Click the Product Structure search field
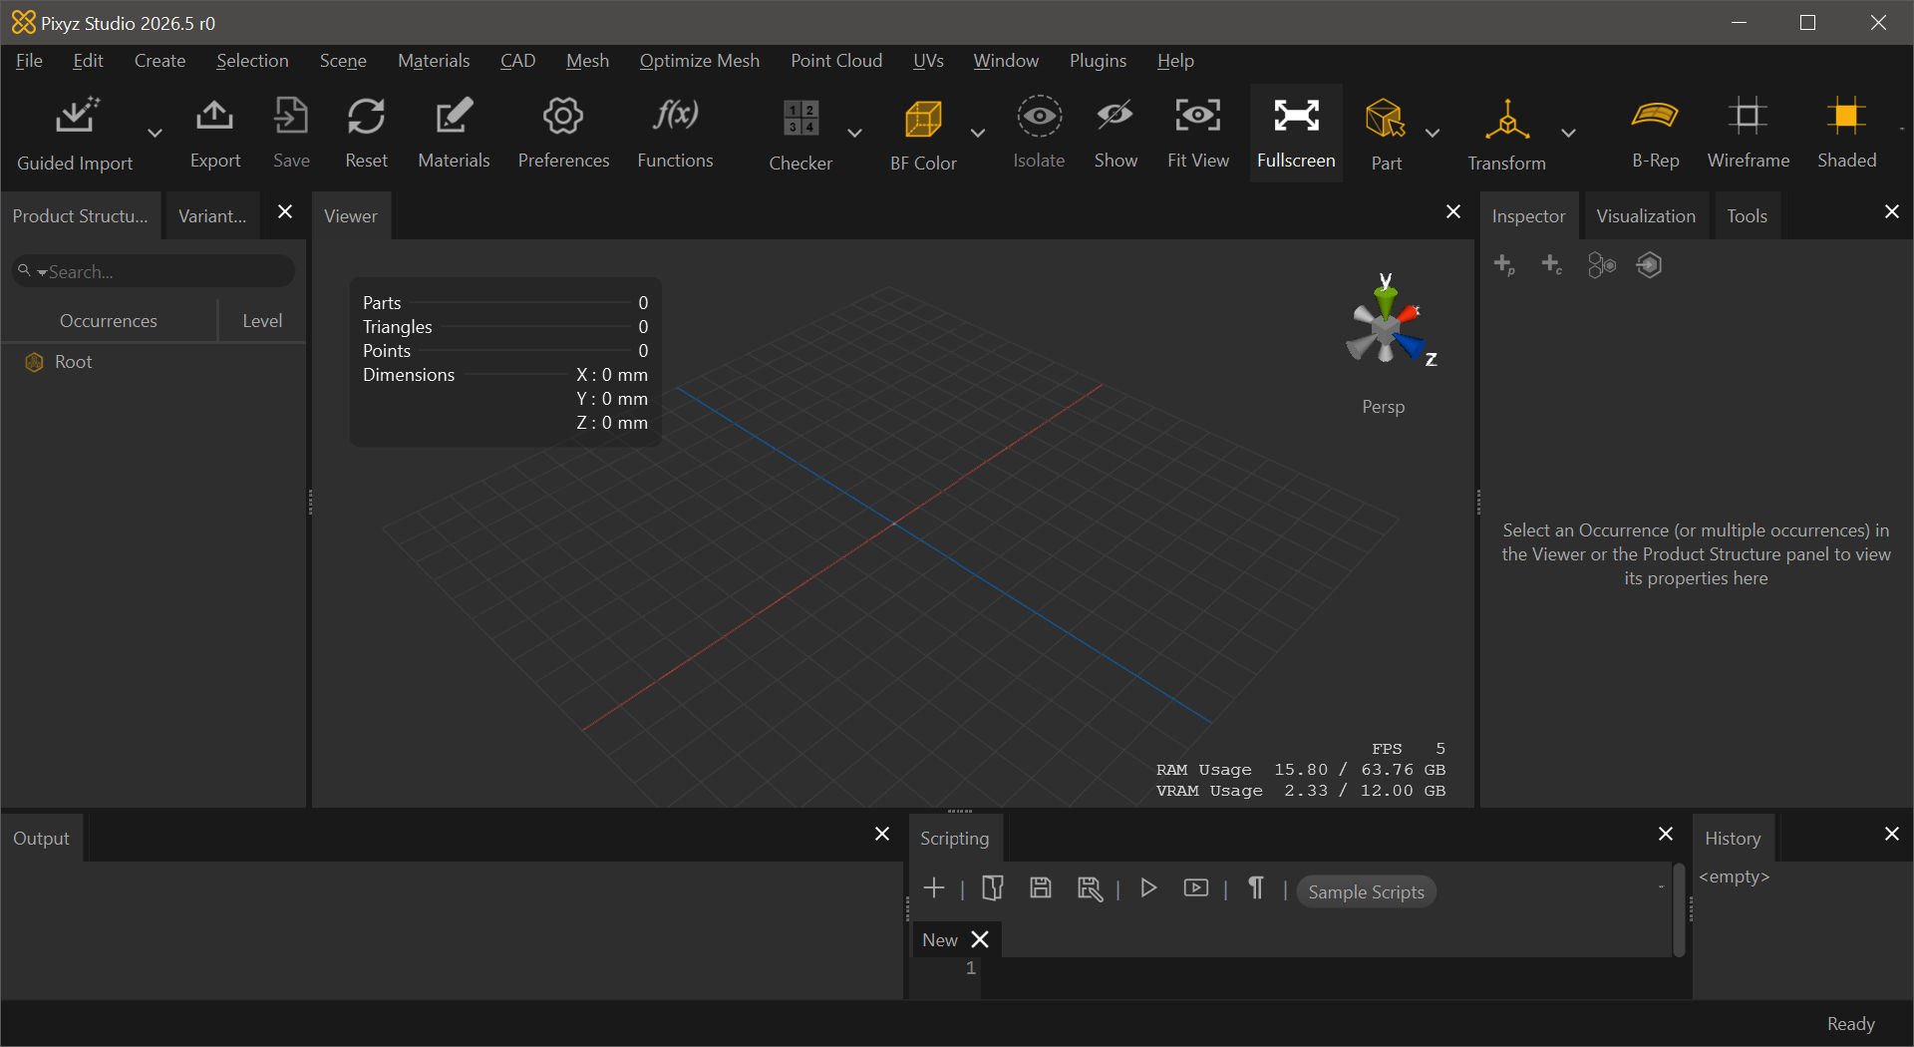 click(x=154, y=271)
